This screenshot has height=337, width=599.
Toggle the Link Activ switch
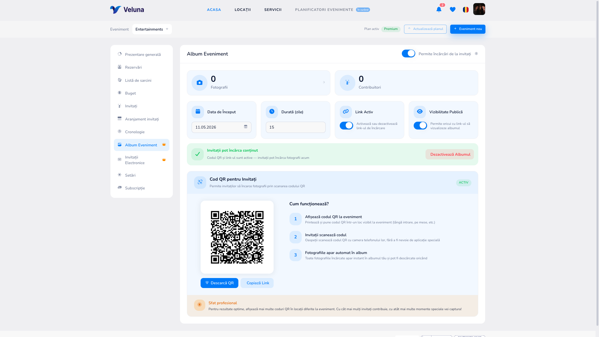pyautogui.click(x=346, y=125)
